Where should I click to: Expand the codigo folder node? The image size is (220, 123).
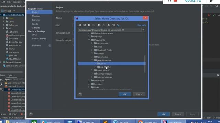tap(92, 53)
